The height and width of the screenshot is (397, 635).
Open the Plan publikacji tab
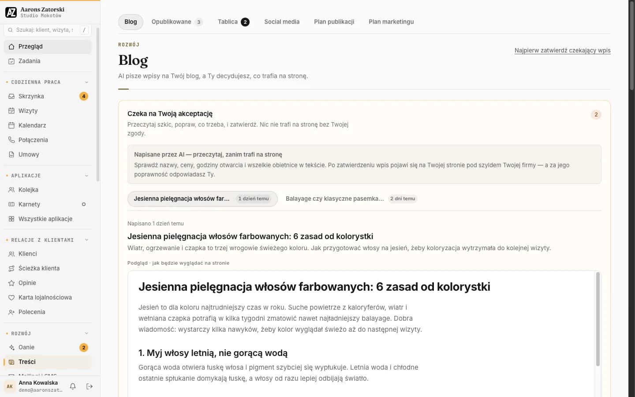click(x=334, y=22)
